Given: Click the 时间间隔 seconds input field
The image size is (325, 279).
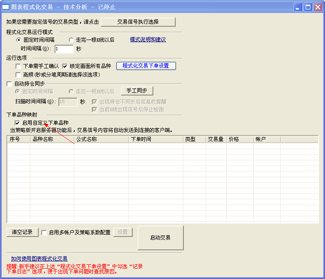Looking at the screenshot, I should pyautogui.click(x=64, y=49).
